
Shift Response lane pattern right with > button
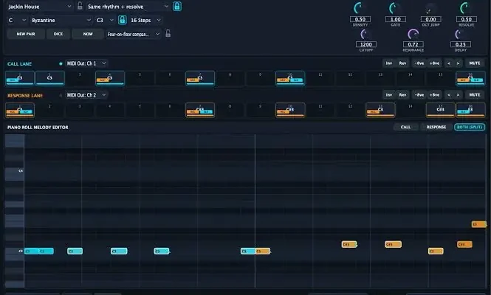[x=458, y=95]
